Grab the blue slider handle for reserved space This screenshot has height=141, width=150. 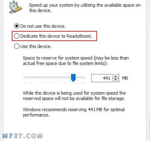[x=73, y=78]
